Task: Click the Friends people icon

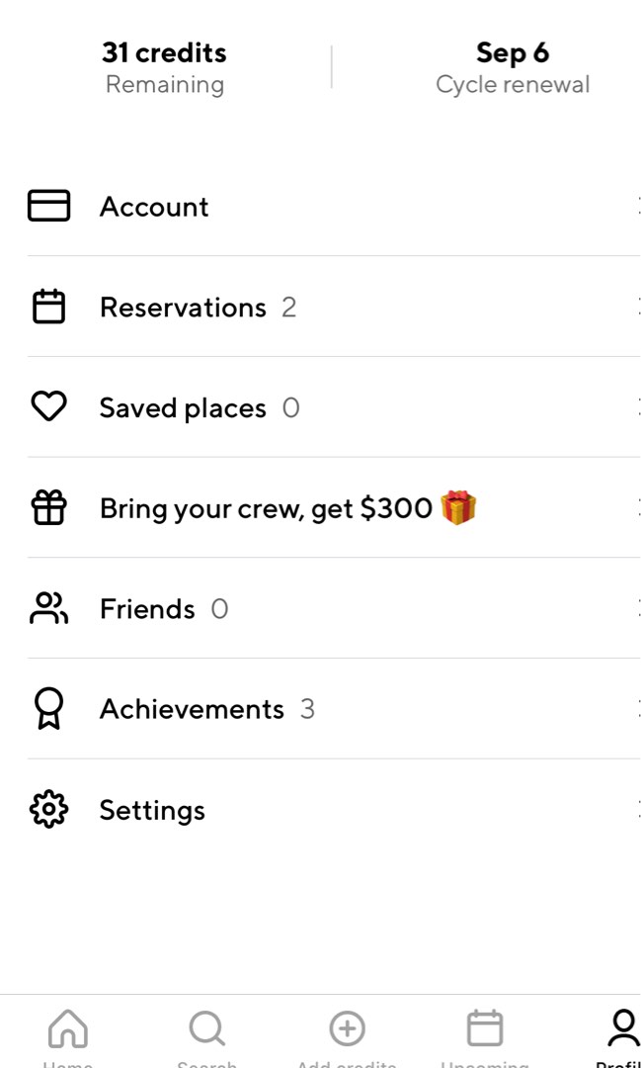Action: [48, 608]
